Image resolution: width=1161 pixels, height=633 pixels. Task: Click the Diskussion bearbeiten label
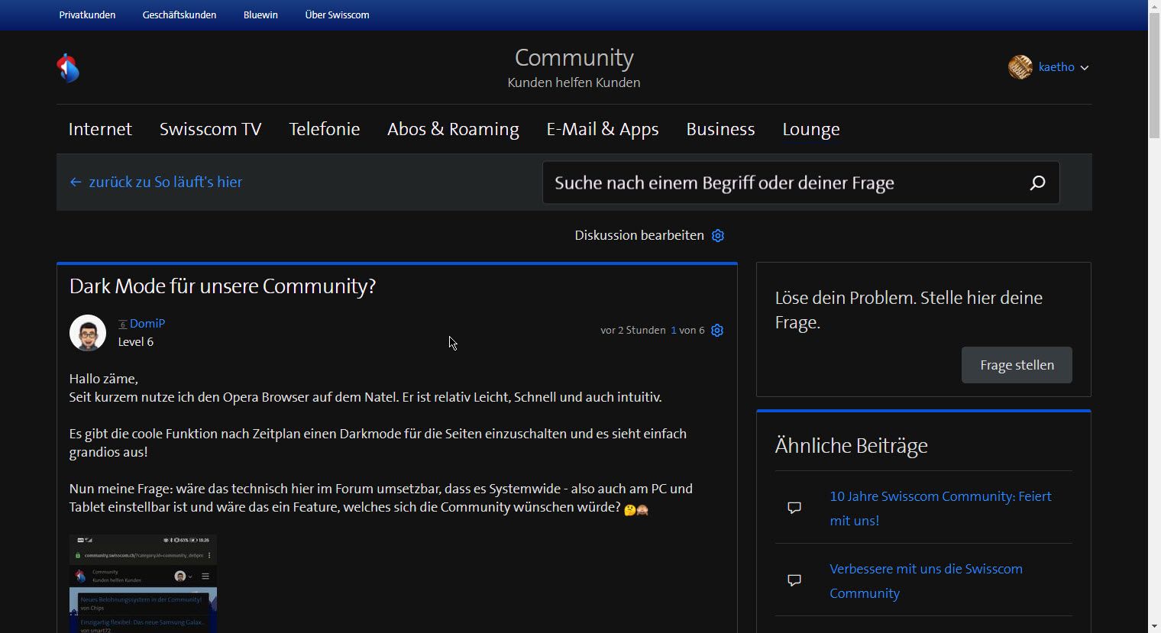click(x=639, y=235)
